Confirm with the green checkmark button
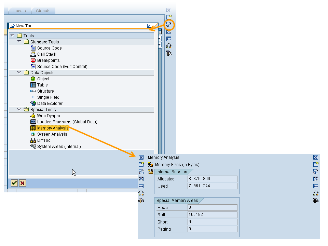The height and width of the screenshot is (246, 328). tap(14, 183)
